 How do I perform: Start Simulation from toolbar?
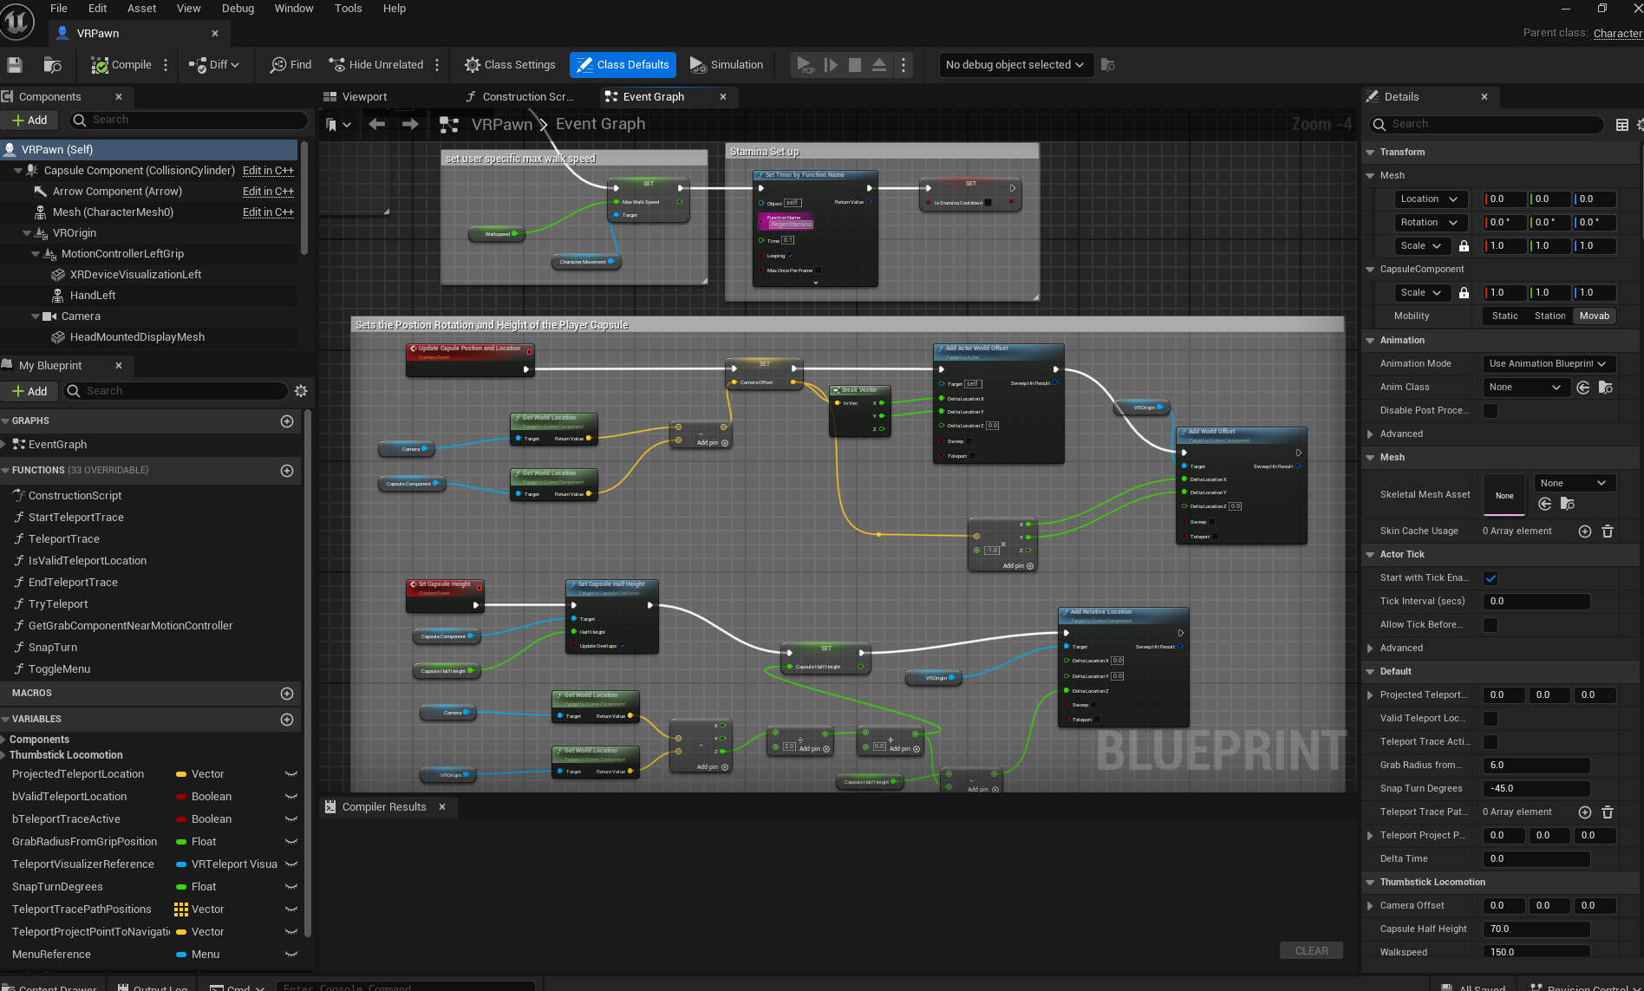click(727, 65)
